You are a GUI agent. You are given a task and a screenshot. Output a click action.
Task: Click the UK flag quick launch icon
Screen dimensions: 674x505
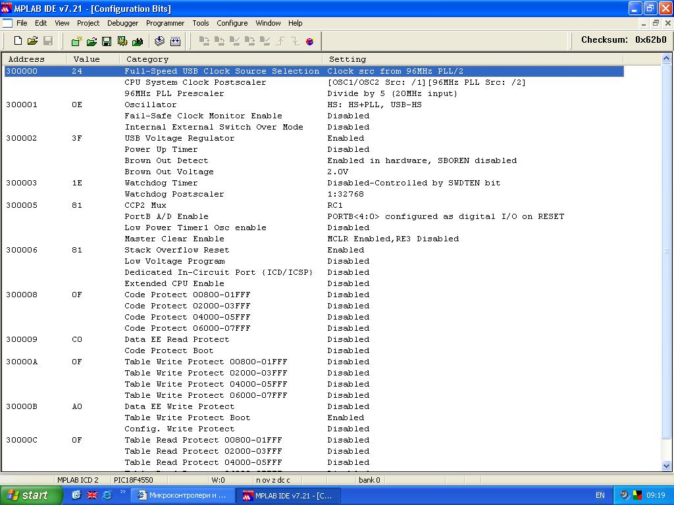[92, 495]
